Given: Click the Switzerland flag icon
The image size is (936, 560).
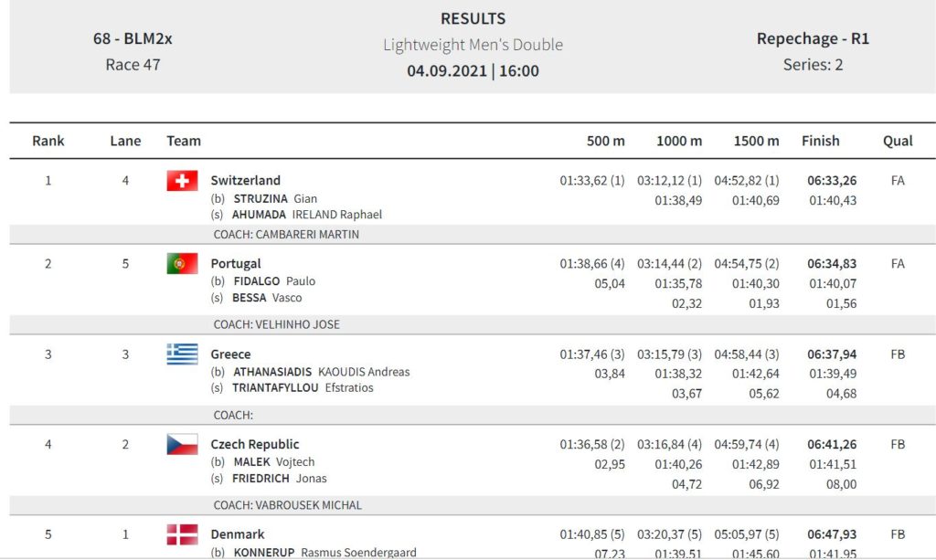Looking at the screenshot, I should tap(182, 181).
